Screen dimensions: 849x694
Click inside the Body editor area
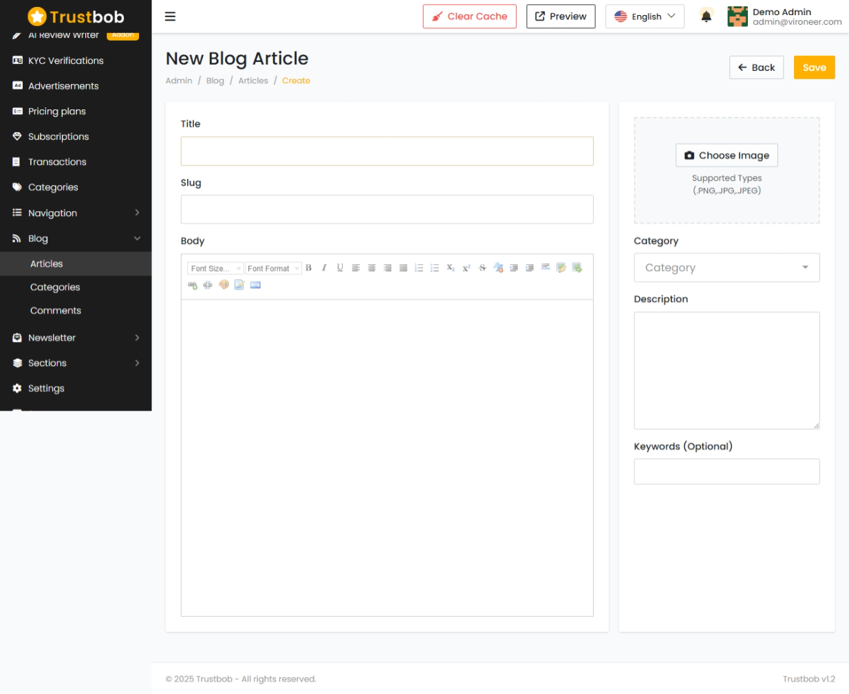387,457
